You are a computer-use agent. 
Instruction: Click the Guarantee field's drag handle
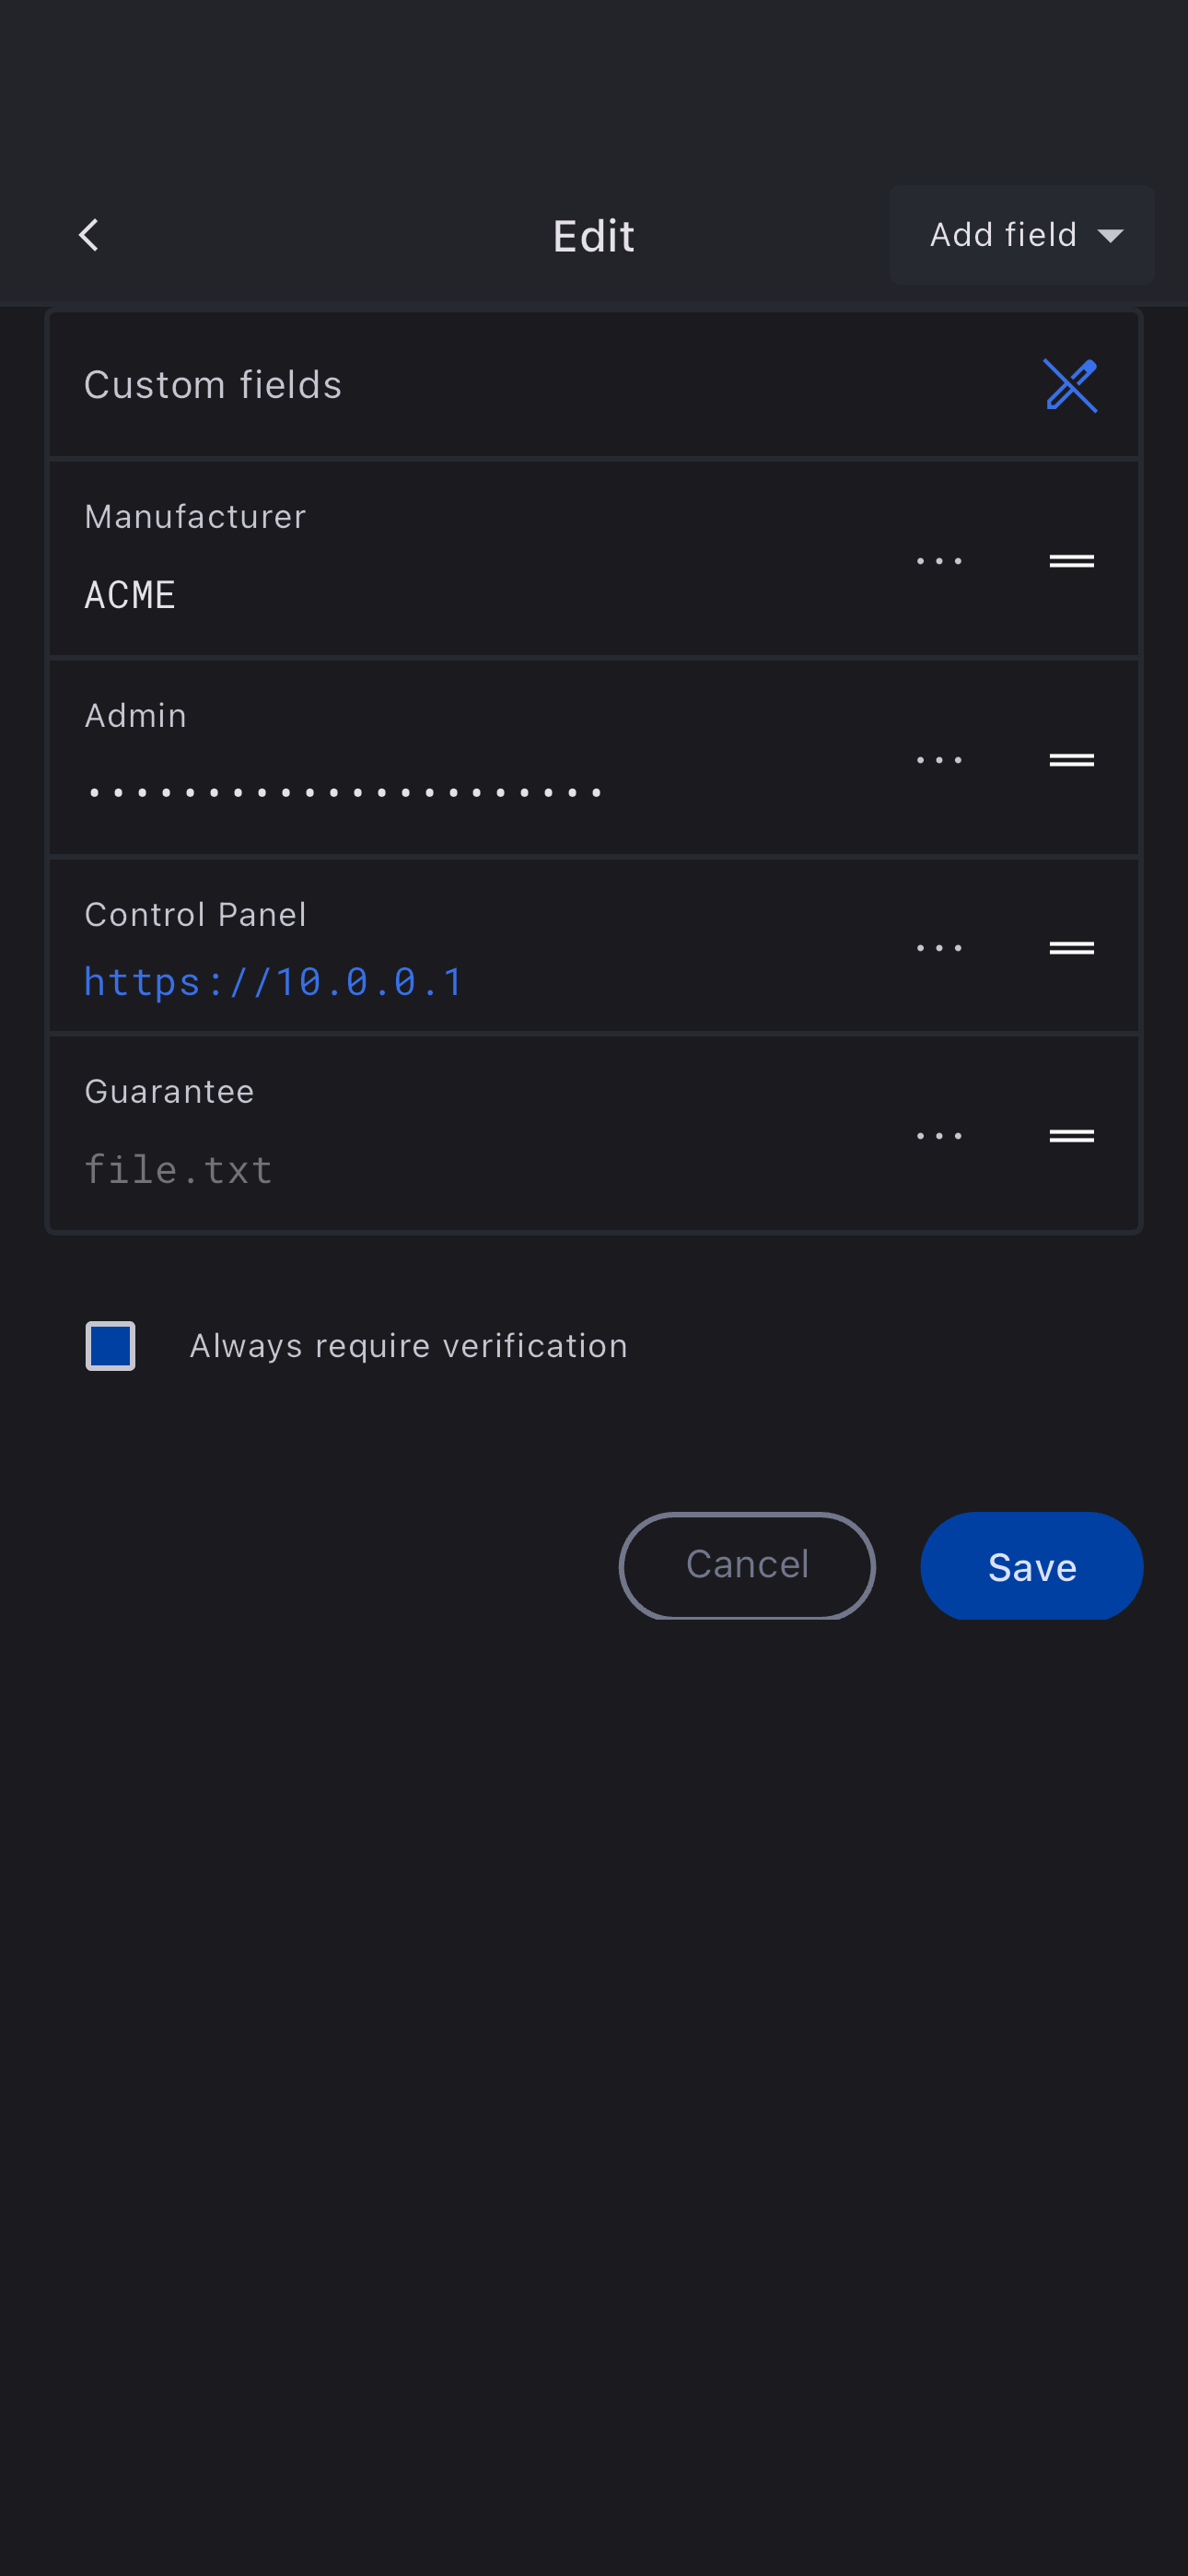click(x=1071, y=1136)
